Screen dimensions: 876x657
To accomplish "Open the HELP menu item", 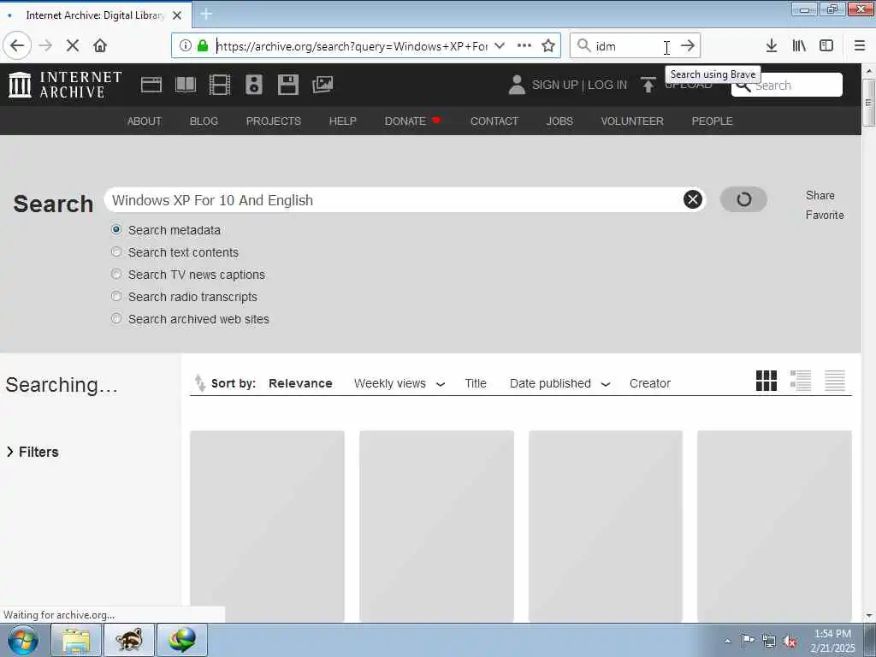I will (x=342, y=121).
